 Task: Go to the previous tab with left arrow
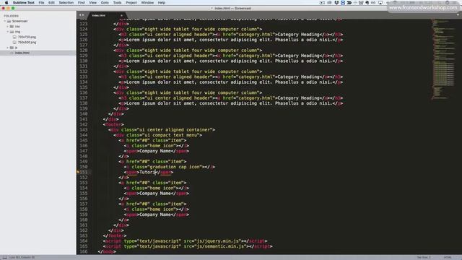79,15
